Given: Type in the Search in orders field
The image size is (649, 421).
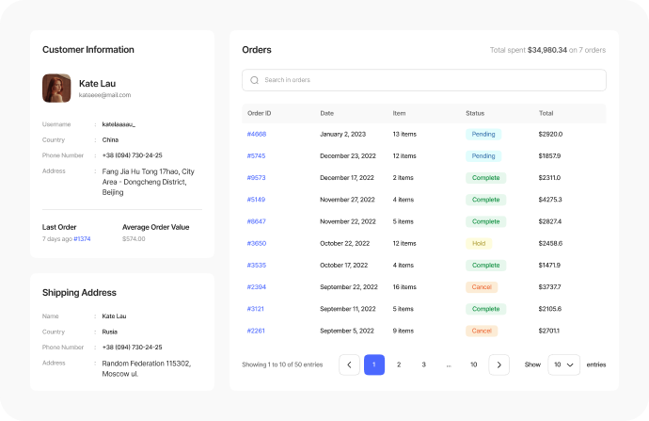Looking at the screenshot, I should [428, 80].
